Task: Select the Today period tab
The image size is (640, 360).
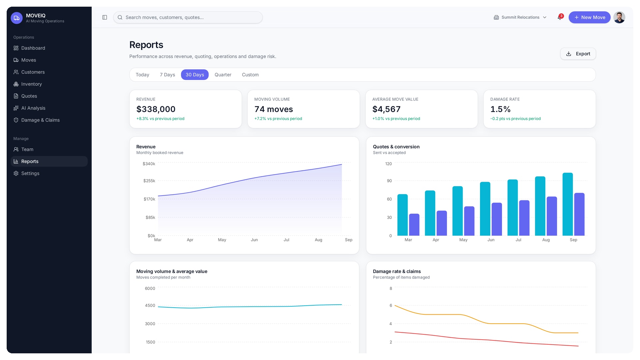Action: tap(142, 75)
